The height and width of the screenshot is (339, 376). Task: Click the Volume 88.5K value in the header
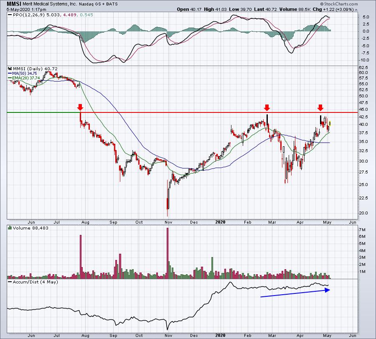click(295, 9)
